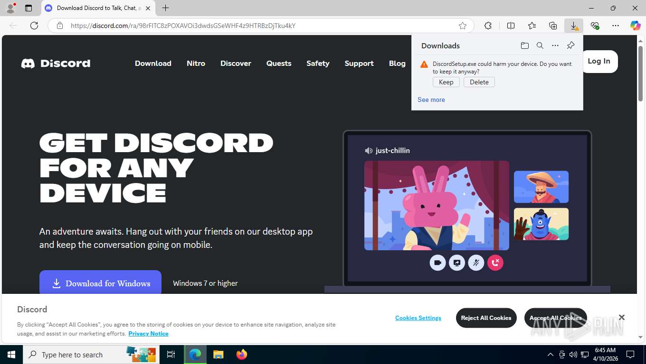Click the taskbar search box
646x364 pixels.
pos(90,355)
